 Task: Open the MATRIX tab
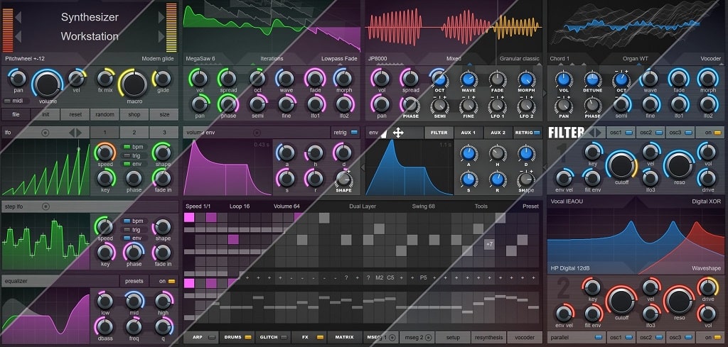click(344, 337)
